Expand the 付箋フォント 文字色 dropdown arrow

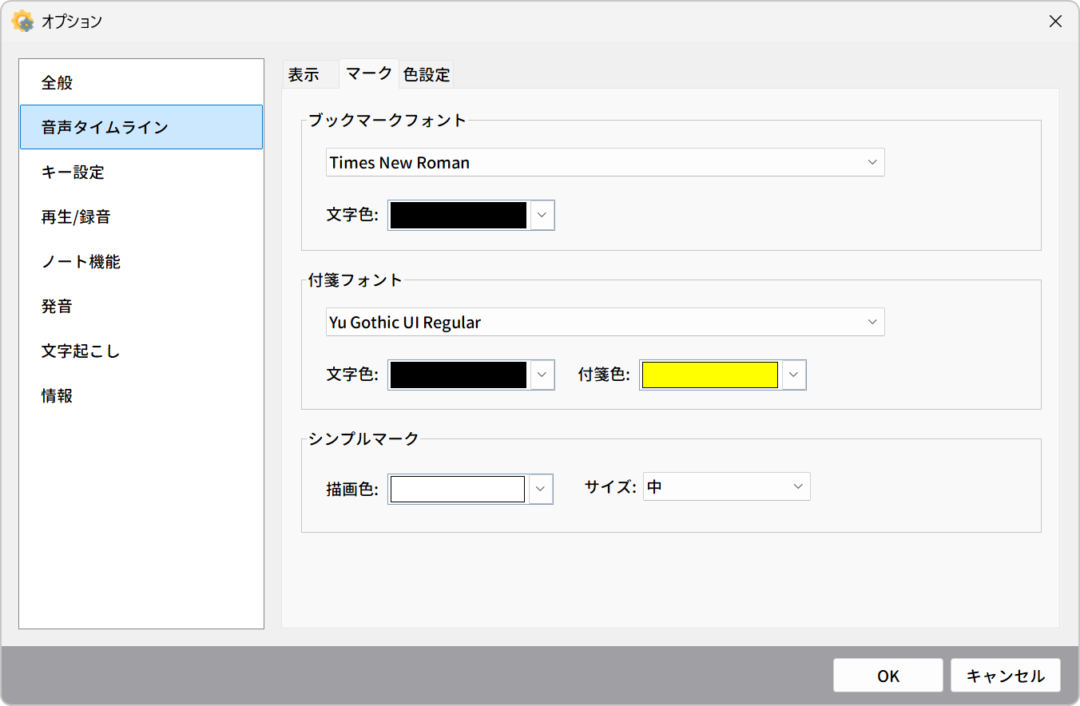(542, 375)
